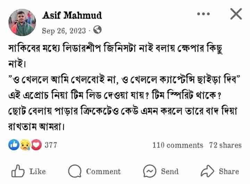Viewport: 250px width, 184px height.
Task: Toggle the Like button label
Action: tap(37, 172)
